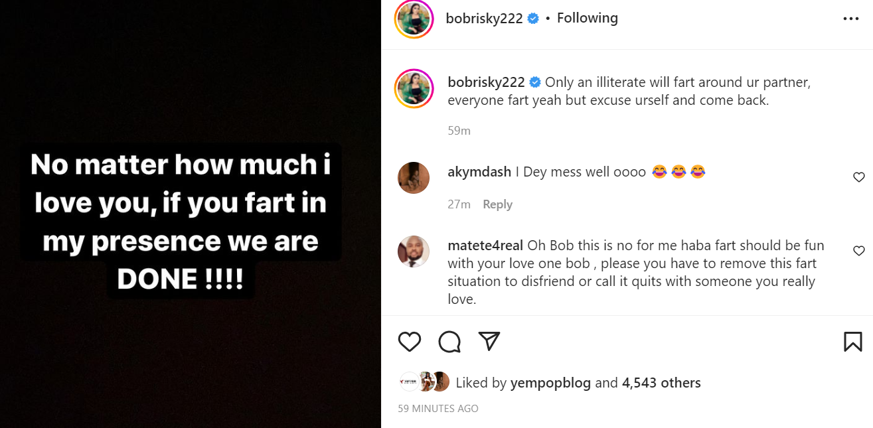This screenshot has width=873, height=428.
Task: Like the post with heart icon
Action: click(x=410, y=342)
